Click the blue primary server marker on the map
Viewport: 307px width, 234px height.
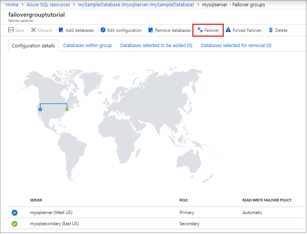click(x=40, y=109)
